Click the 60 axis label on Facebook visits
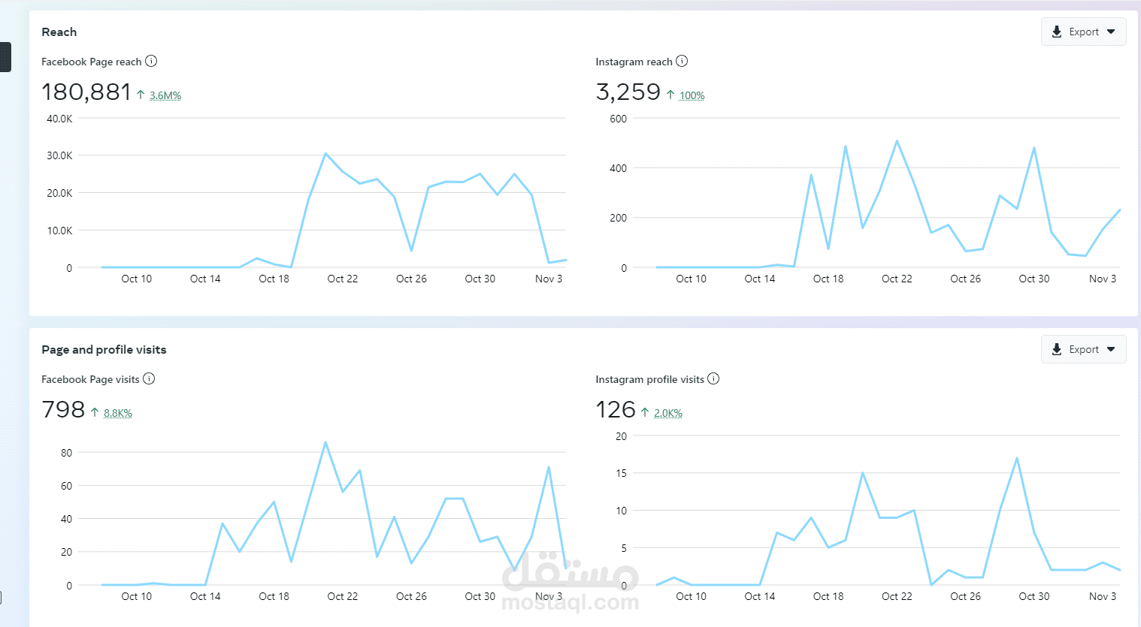 coord(67,486)
